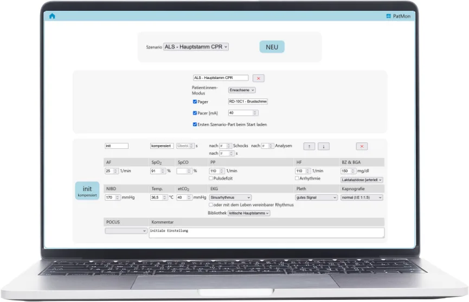469x302 pixels.
Task: Uncheck Ersten Szenario-Part beim Start laden
Action: coord(195,124)
